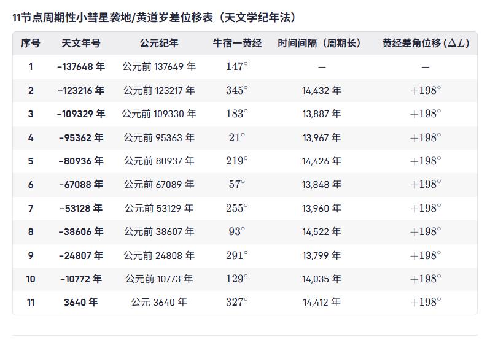Click the 14,522 年 interval cell

(322, 231)
